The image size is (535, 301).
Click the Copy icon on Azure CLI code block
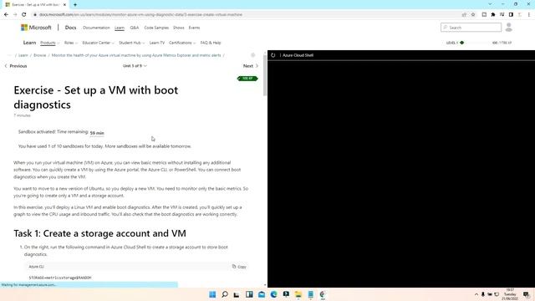coord(239,267)
